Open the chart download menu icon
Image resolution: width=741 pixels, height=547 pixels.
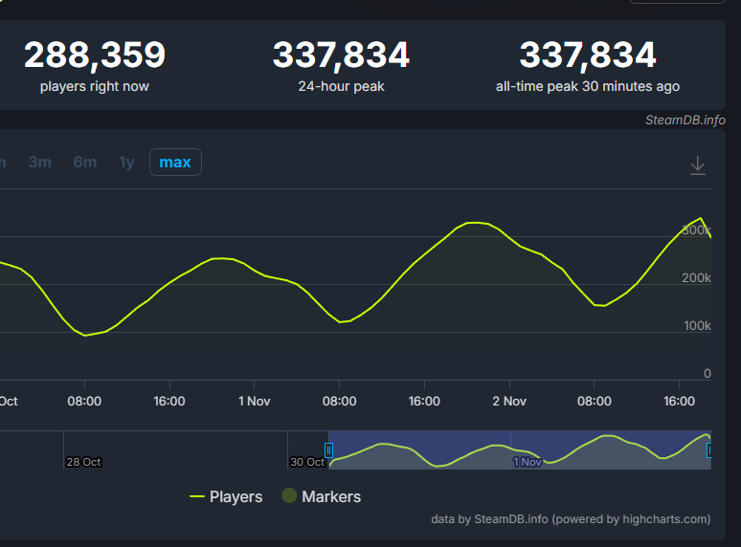pyautogui.click(x=698, y=165)
